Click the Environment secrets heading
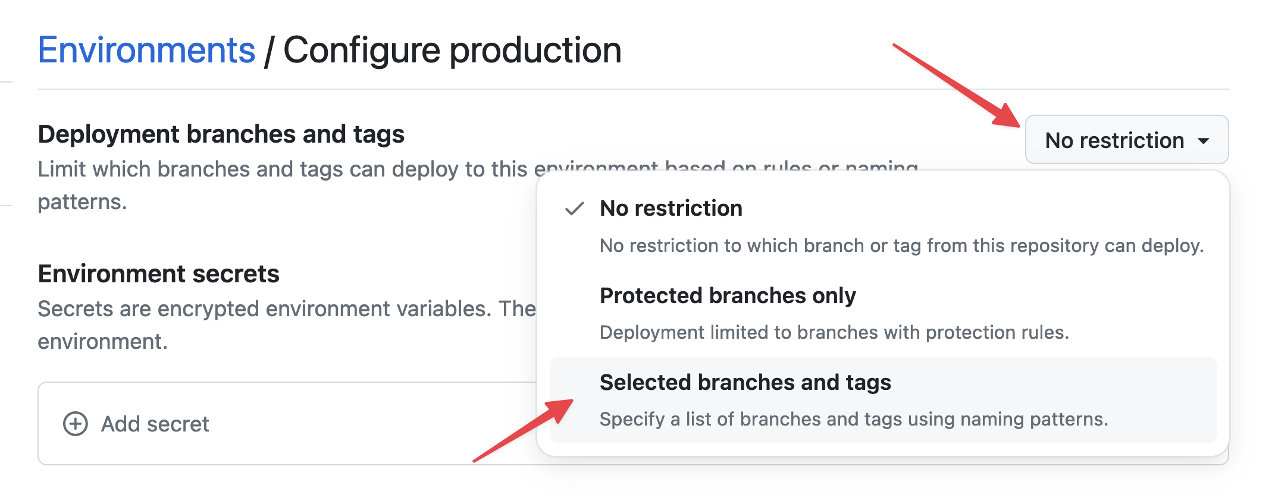1272x504 pixels. point(158,274)
